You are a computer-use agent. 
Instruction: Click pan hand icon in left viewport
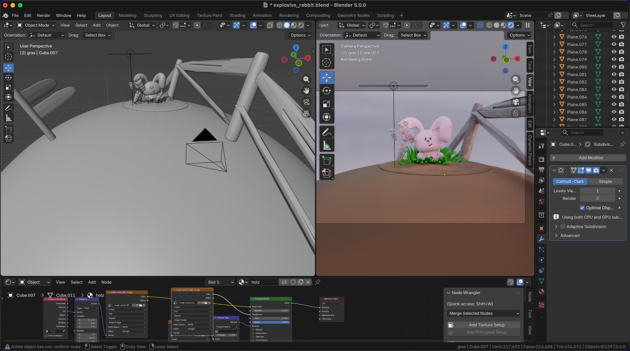click(x=307, y=90)
